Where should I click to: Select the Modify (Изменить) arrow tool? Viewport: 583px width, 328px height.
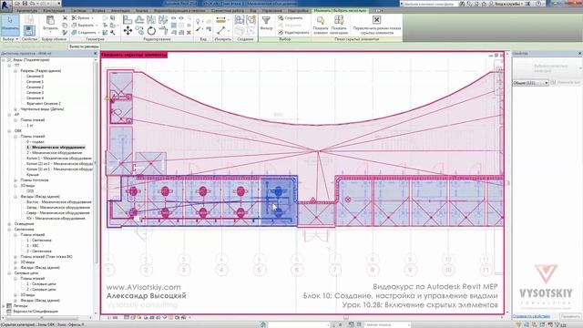pos(10,25)
